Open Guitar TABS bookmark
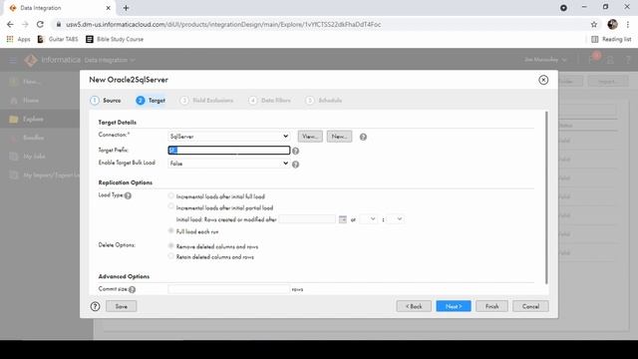The width and height of the screenshot is (638, 359). click(58, 39)
